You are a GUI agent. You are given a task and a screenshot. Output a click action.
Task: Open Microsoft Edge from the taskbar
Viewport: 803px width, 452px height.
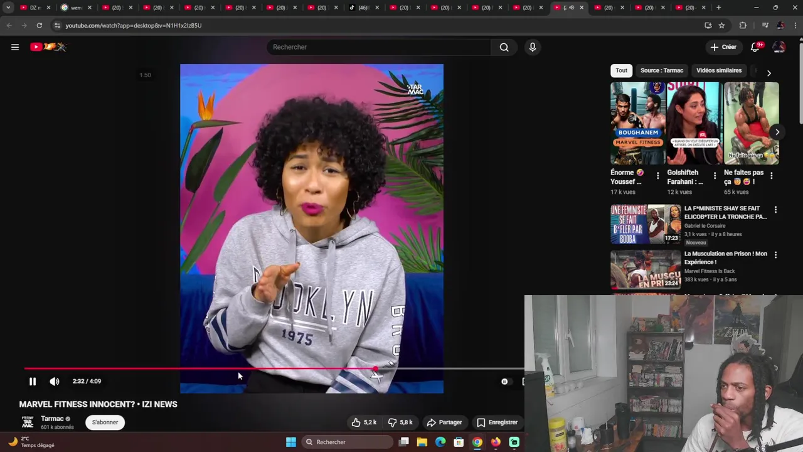pos(440,442)
